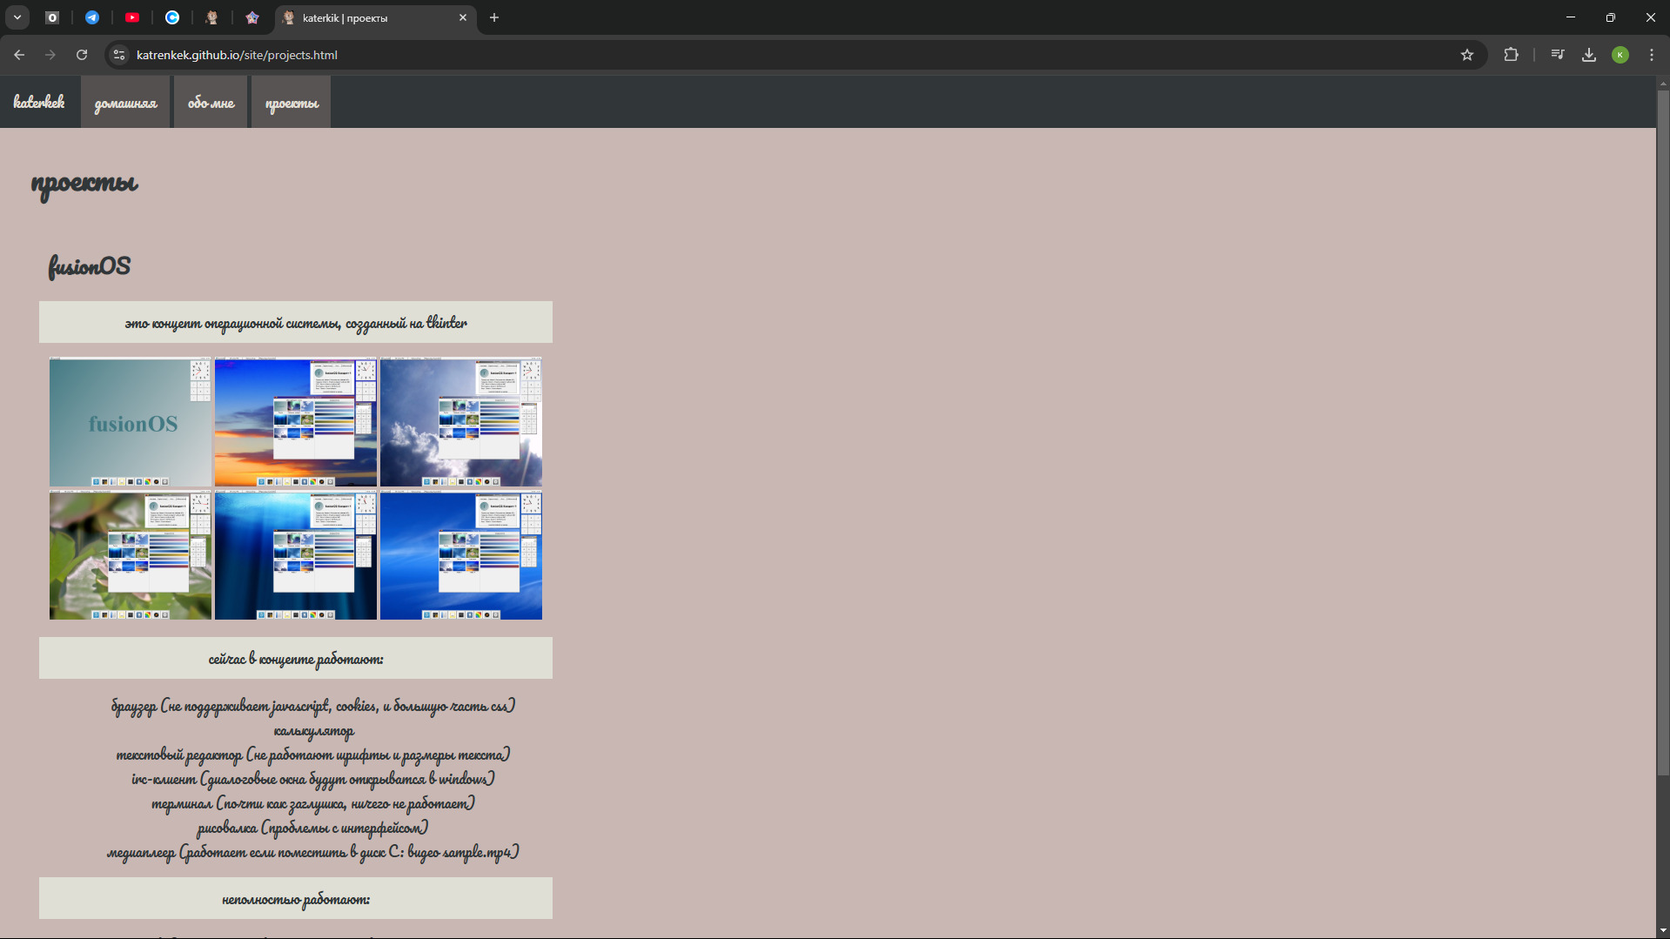Reload the page with the refresh icon
Screen dimensions: 1670x939
(82, 55)
